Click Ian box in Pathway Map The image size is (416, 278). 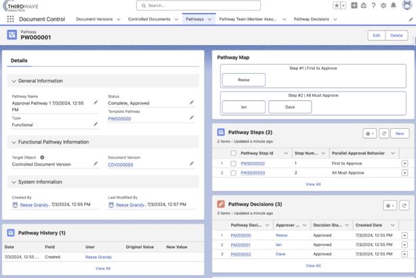(x=243, y=107)
